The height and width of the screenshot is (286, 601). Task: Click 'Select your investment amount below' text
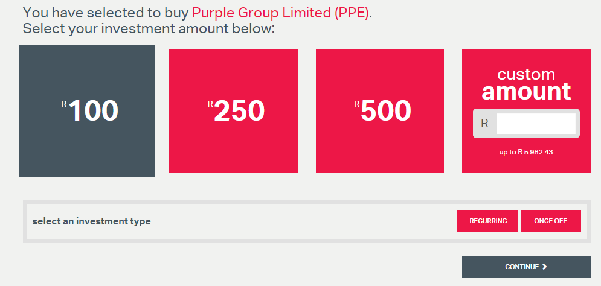[149, 28]
